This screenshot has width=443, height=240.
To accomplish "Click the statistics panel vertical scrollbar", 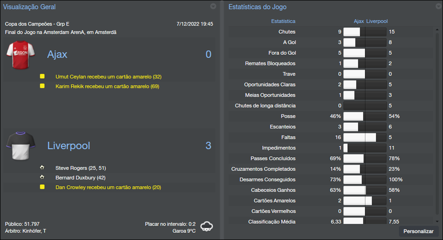I will [x=437, y=120].
